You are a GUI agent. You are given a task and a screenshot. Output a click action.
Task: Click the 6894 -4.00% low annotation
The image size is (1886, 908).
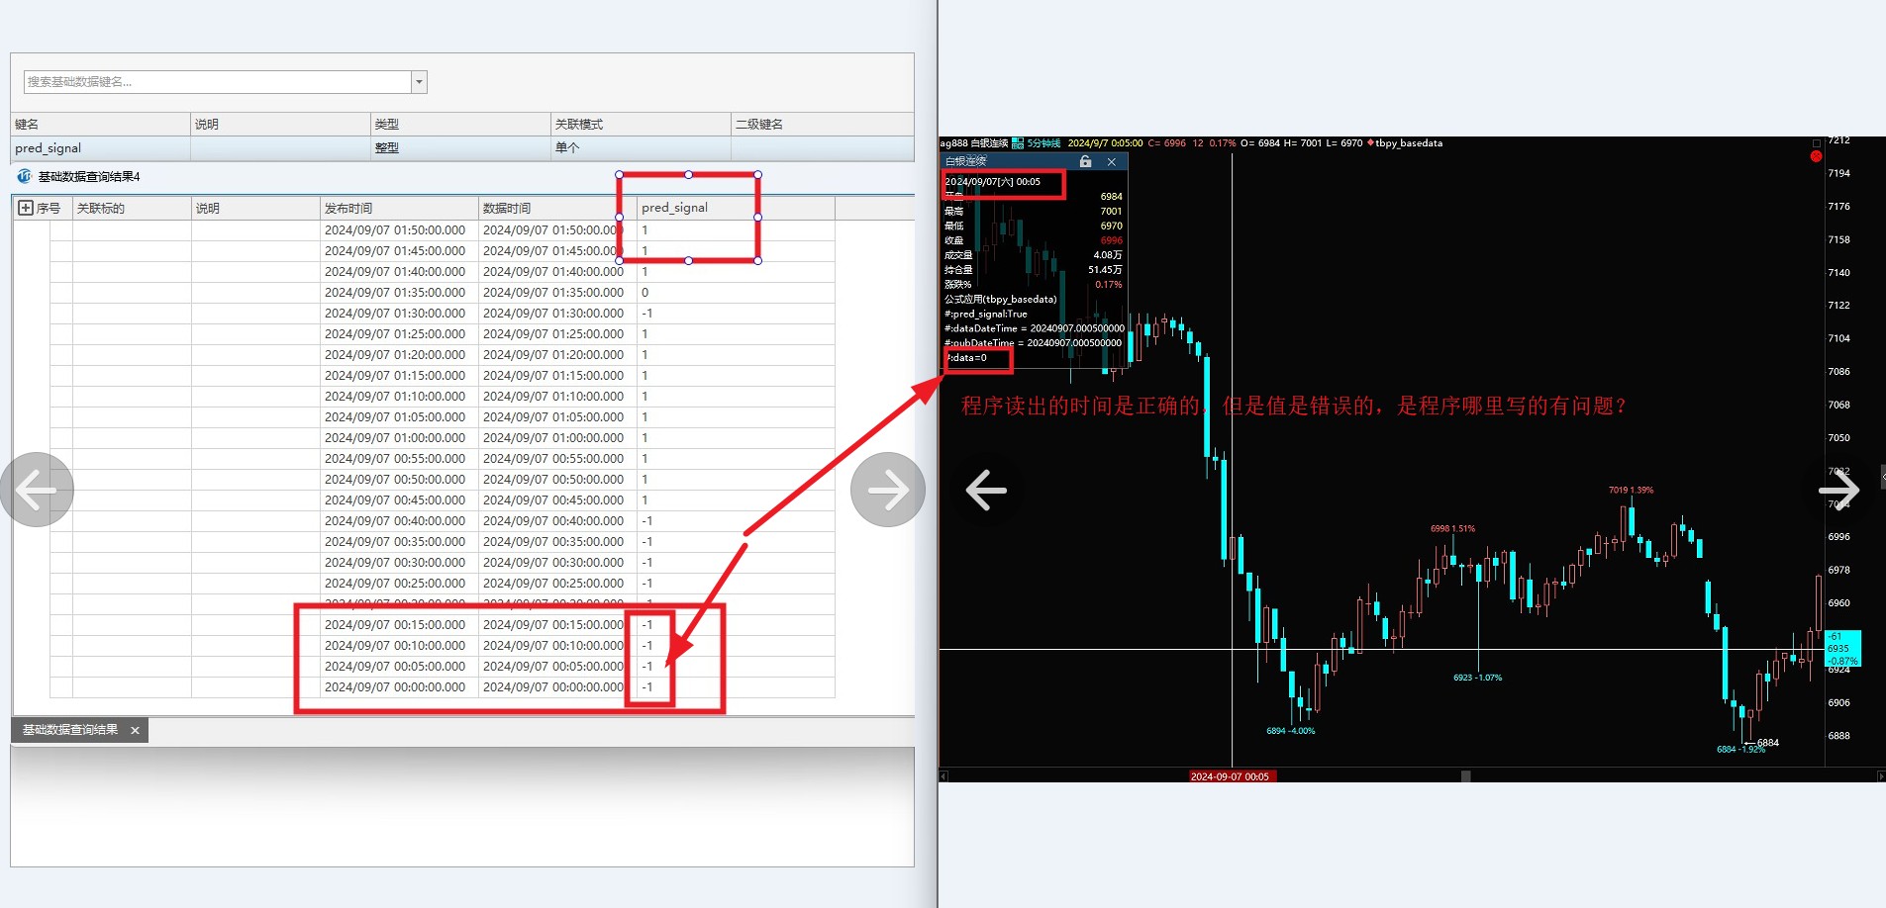(x=1291, y=731)
